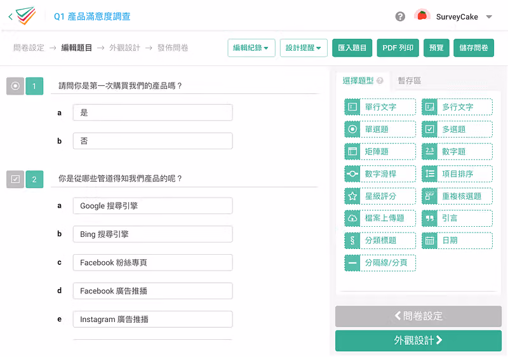Add a 矩陣題 question type
Screen dimensions: 508x357
coord(380,151)
